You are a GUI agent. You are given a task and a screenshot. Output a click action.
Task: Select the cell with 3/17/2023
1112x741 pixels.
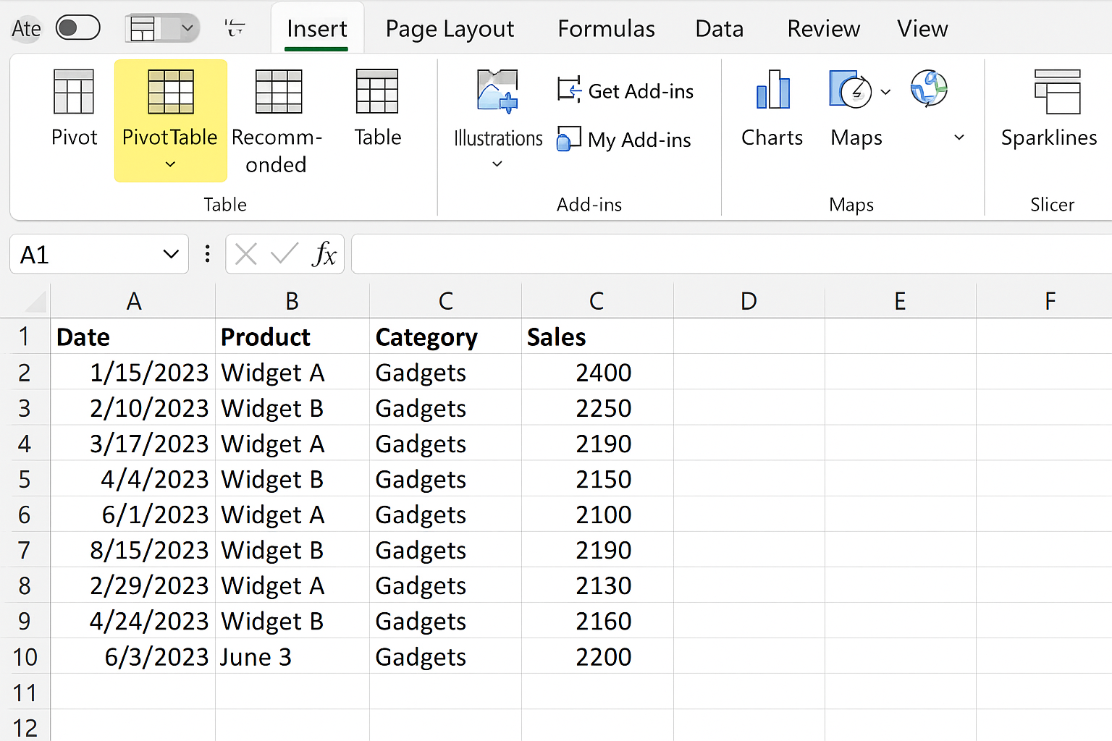(133, 444)
